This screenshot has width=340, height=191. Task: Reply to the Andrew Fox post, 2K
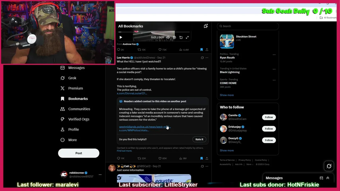pos(120,50)
